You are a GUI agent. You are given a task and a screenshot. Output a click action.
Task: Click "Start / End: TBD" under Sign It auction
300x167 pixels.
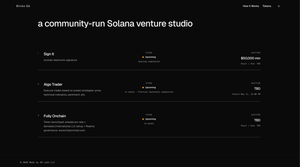(x=250, y=64)
